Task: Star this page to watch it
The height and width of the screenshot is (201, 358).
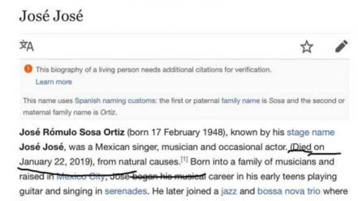Action: click(307, 47)
